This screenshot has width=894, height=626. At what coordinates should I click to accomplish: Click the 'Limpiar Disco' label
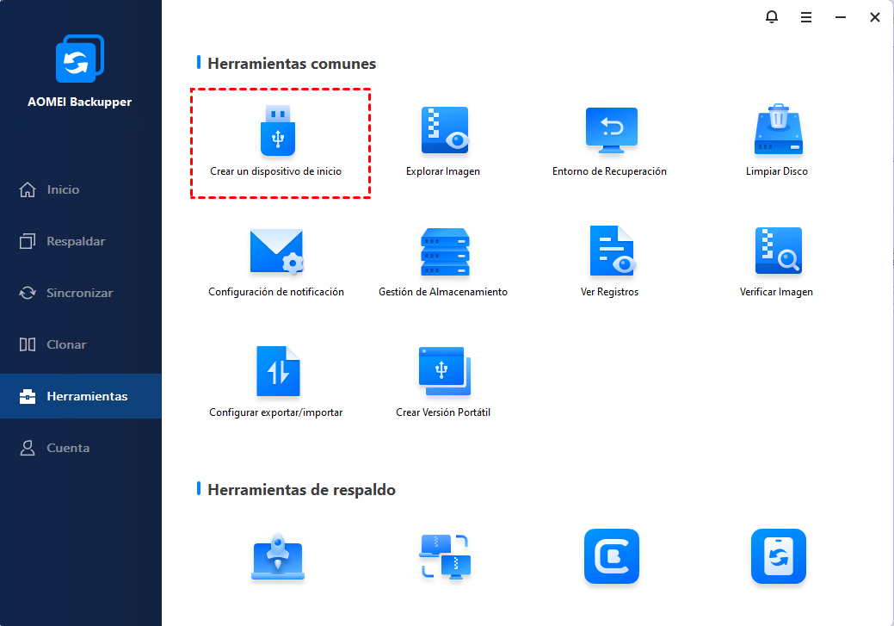tap(776, 171)
